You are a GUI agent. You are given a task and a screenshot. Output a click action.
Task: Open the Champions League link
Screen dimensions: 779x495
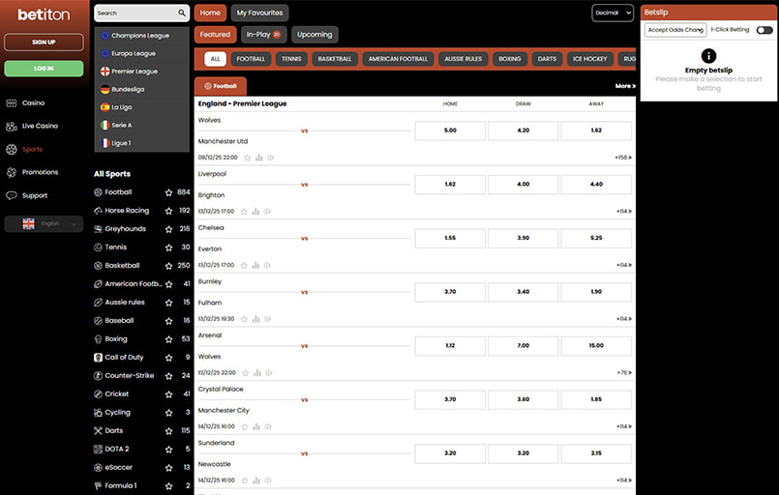[140, 36]
